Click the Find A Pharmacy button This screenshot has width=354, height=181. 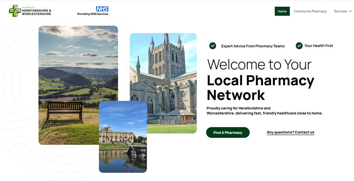click(228, 132)
